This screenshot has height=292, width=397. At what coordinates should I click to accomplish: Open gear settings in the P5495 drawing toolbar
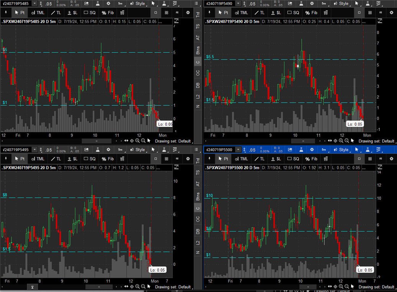point(188,159)
